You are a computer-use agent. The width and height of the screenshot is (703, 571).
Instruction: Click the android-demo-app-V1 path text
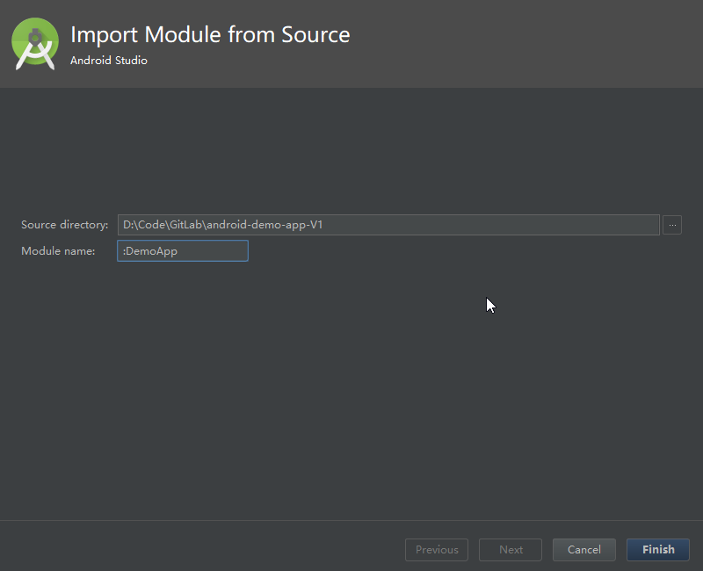265,225
